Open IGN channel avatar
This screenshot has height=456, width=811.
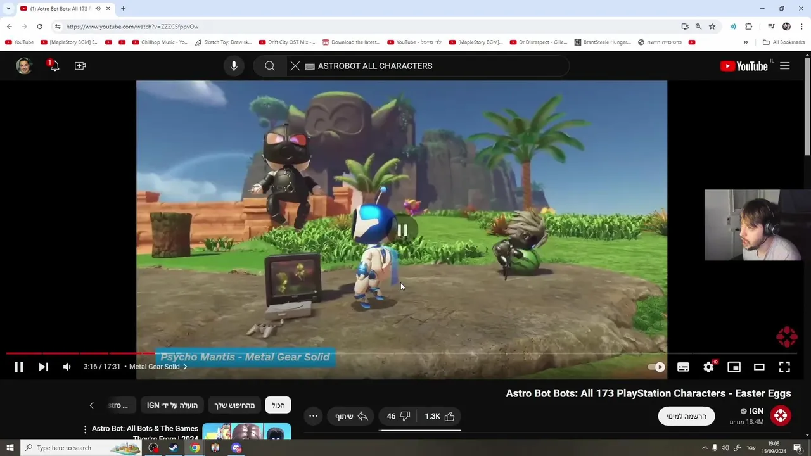781,415
